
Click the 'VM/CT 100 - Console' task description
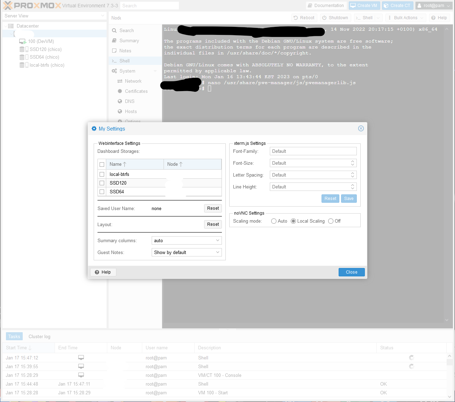(220, 375)
